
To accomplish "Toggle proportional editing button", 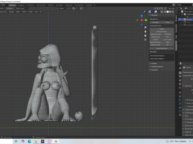I will pyautogui.click(x=81, y=8).
